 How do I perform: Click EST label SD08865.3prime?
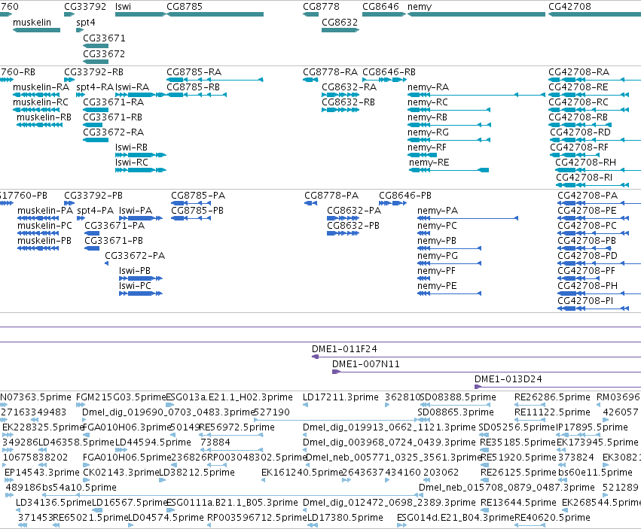tap(456, 412)
